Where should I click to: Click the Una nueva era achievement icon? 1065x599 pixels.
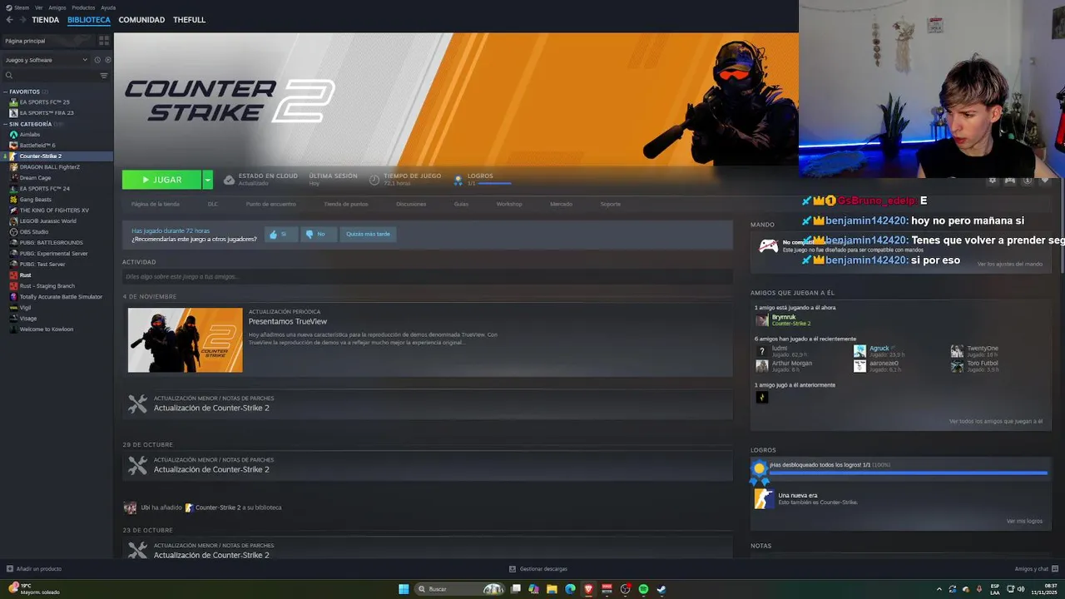tap(763, 498)
